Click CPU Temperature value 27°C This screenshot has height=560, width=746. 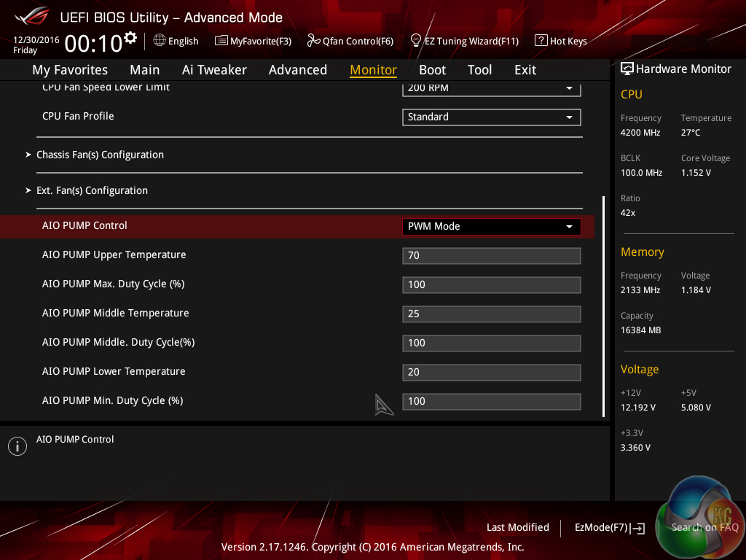click(691, 133)
